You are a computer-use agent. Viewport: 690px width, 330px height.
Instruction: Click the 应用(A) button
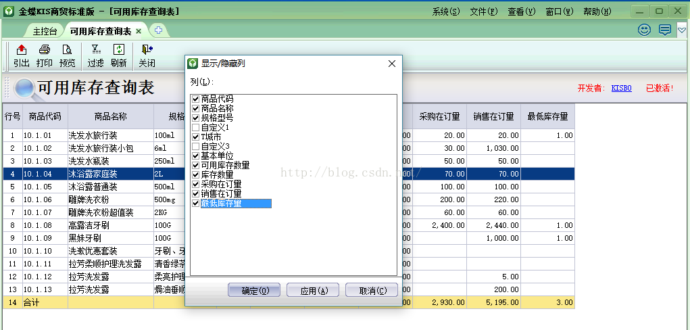pyautogui.click(x=313, y=290)
